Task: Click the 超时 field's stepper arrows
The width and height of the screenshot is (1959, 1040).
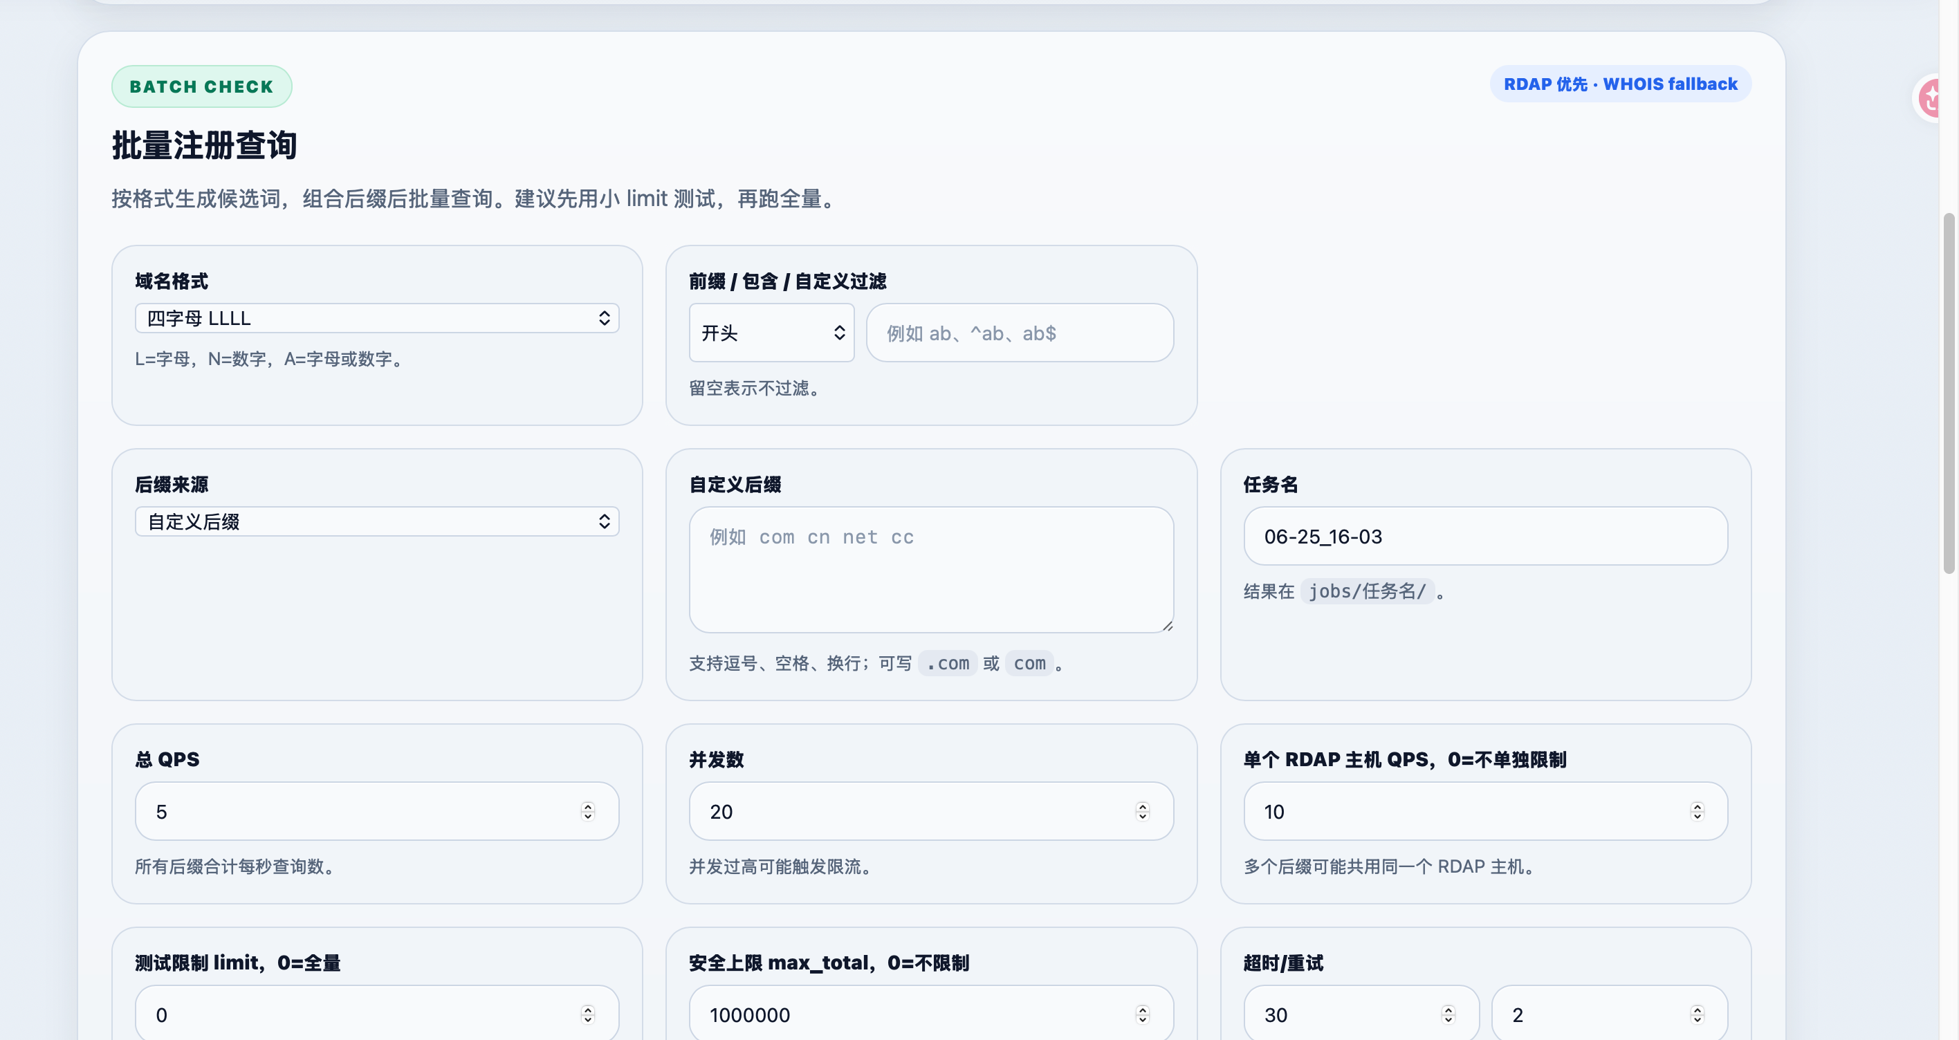Action: (1448, 1014)
